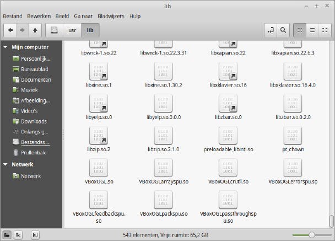335x241 pixels.
Task: Open Bureaublad in the sidebar
Action: click(x=30, y=69)
